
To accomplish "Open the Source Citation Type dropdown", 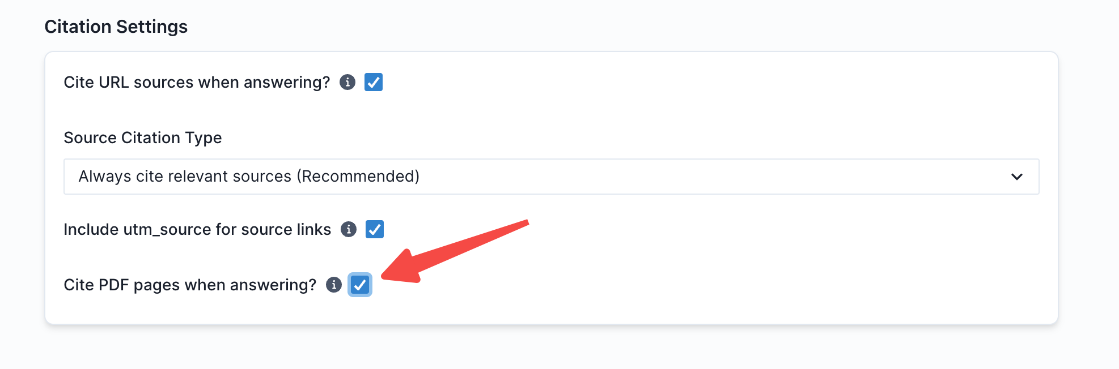I will [550, 177].
